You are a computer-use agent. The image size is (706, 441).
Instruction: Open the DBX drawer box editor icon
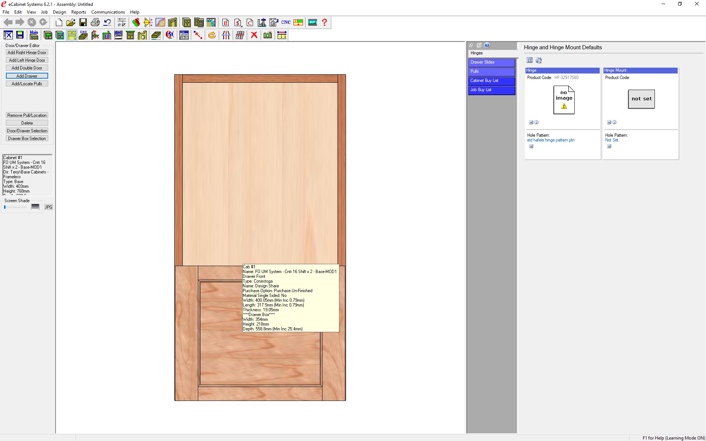pyautogui.click(x=83, y=35)
